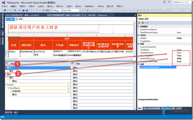Open the 1 pt border width dropdown
Image resolution: width=193 pixels, height=120 pixels.
click(189, 10)
